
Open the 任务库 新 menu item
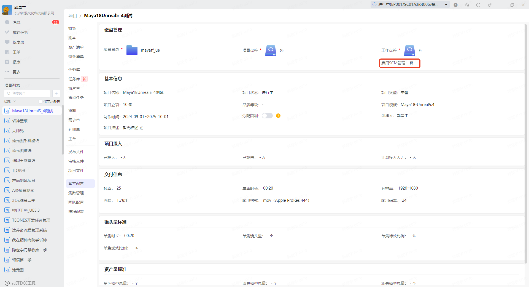pos(78,79)
